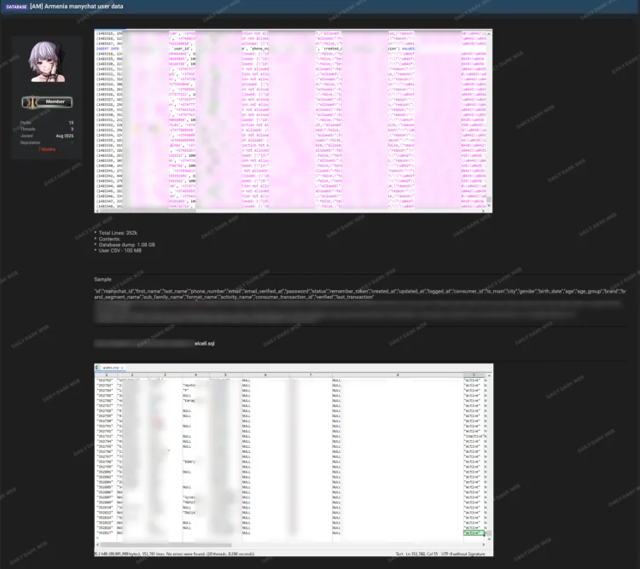Click the 'Ln 352,760, Col 55' status bar entry

[422, 554]
